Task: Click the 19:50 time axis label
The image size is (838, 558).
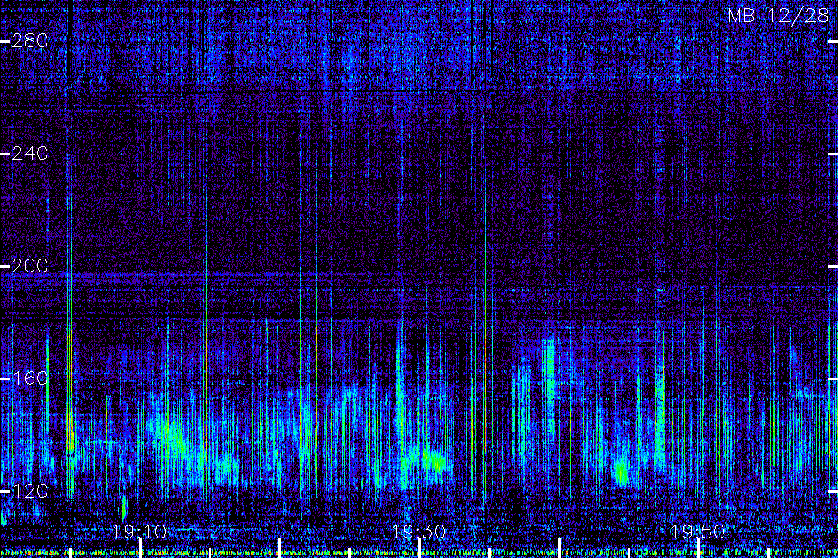Action: coord(698,532)
